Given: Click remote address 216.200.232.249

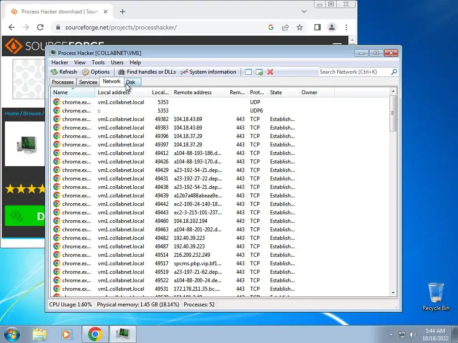Looking at the screenshot, I should click(x=192, y=255).
